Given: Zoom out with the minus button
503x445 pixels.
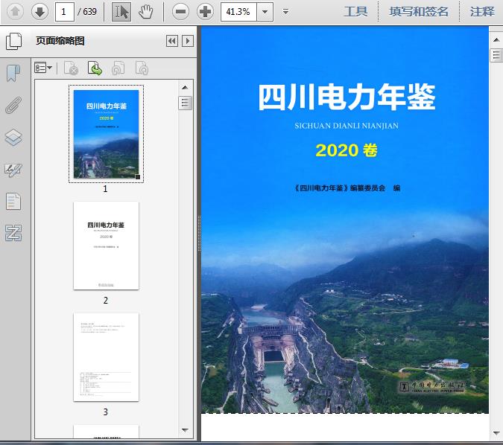Looking at the screenshot, I should pos(180,12).
